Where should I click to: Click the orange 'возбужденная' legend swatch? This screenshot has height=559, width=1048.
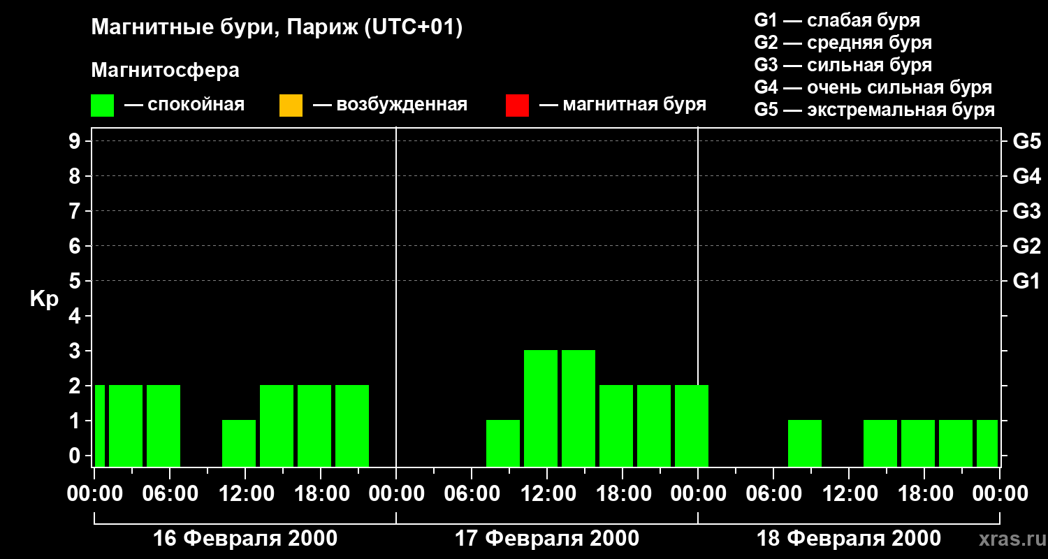coord(291,106)
